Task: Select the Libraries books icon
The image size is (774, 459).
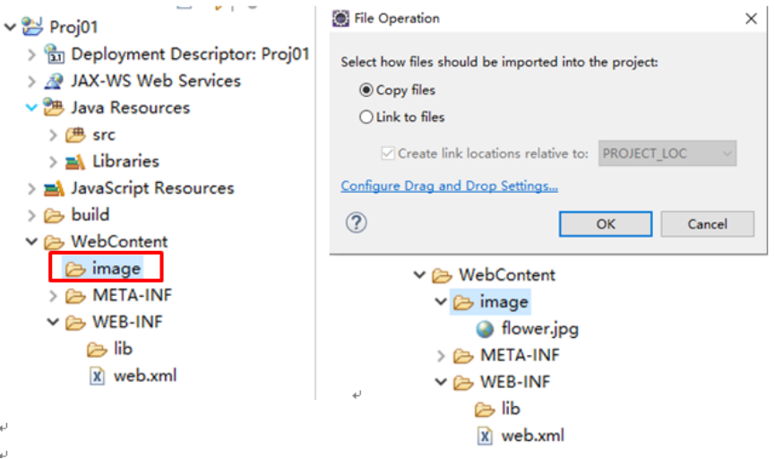Action: (x=75, y=161)
